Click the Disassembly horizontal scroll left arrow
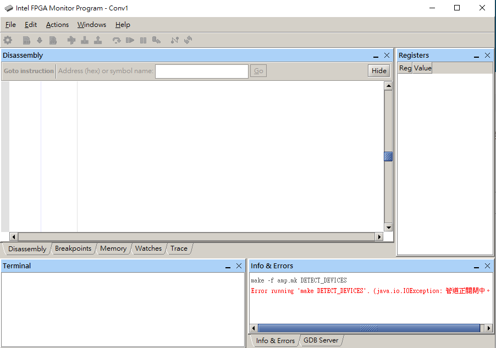This screenshot has height=348, width=496. point(14,236)
